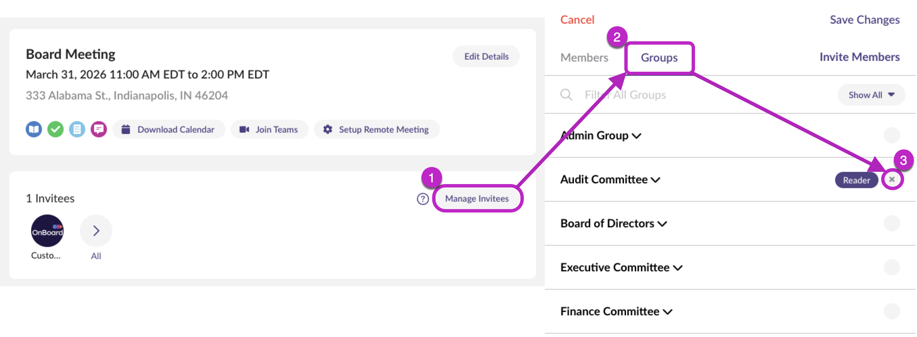This screenshot has height=337, width=917.
Task: Click the search magnifier icon
Action: [x=566, y=95]
